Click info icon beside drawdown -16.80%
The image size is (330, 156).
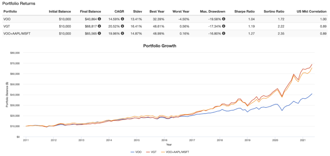point(224,33)
